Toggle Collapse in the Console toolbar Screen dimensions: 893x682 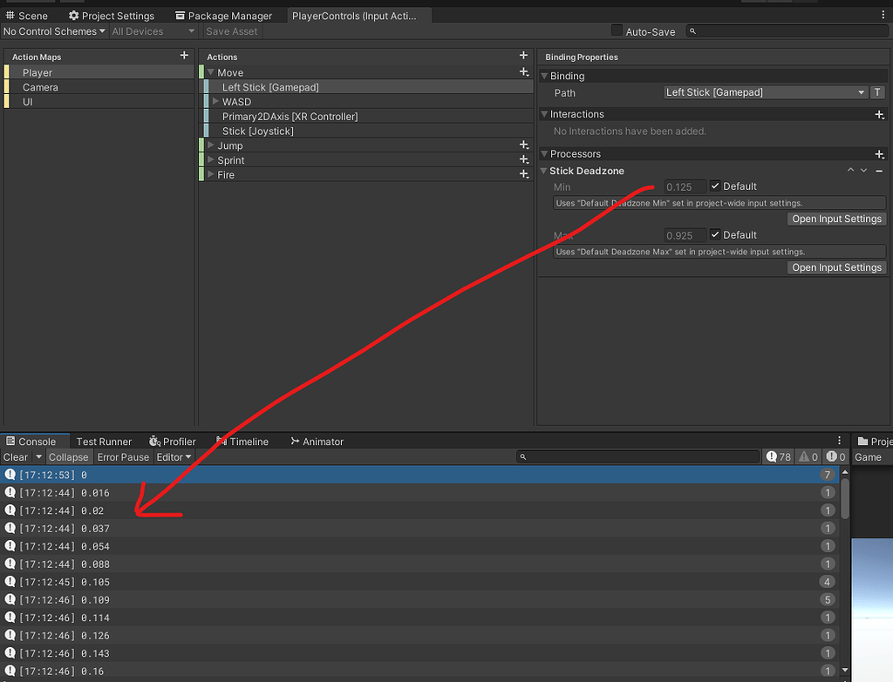pyautogui.click(x=69, y=456)
